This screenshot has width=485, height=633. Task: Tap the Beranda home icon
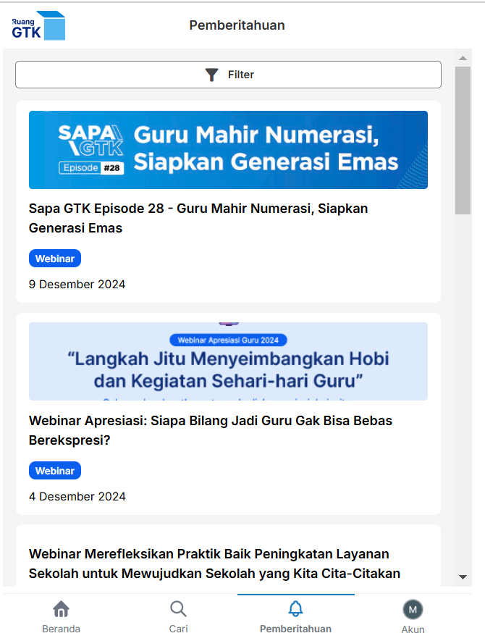click(x=62, y=609)
